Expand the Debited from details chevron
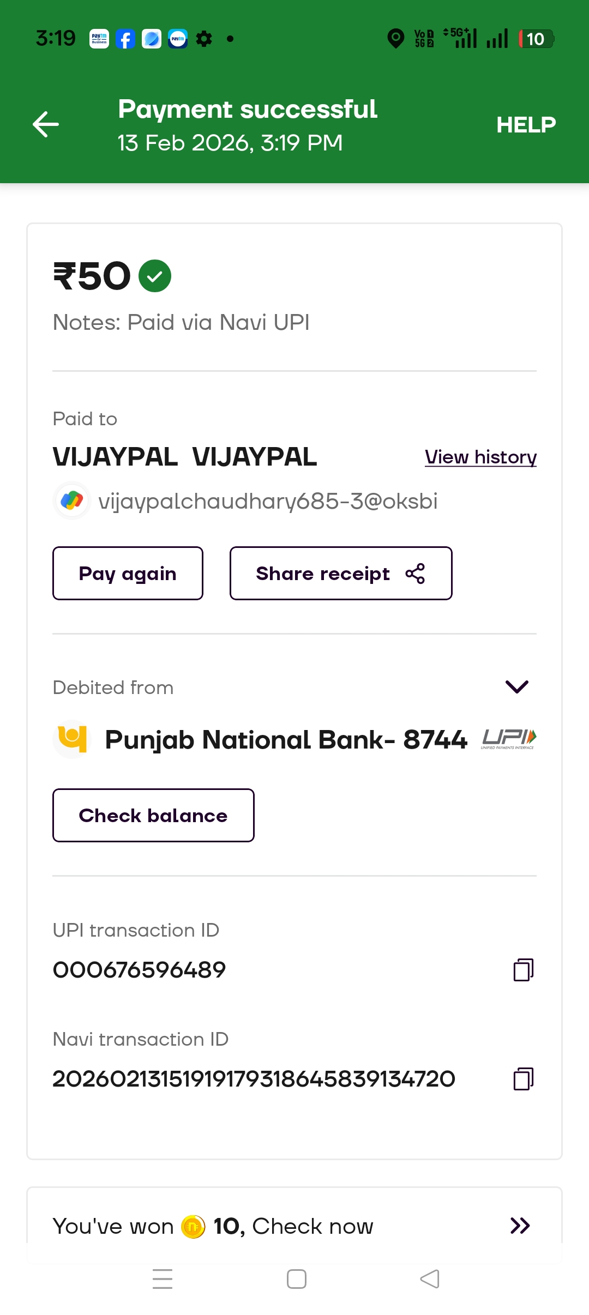Viewport: 589px width, 1315px height. (x=517, y=687)
